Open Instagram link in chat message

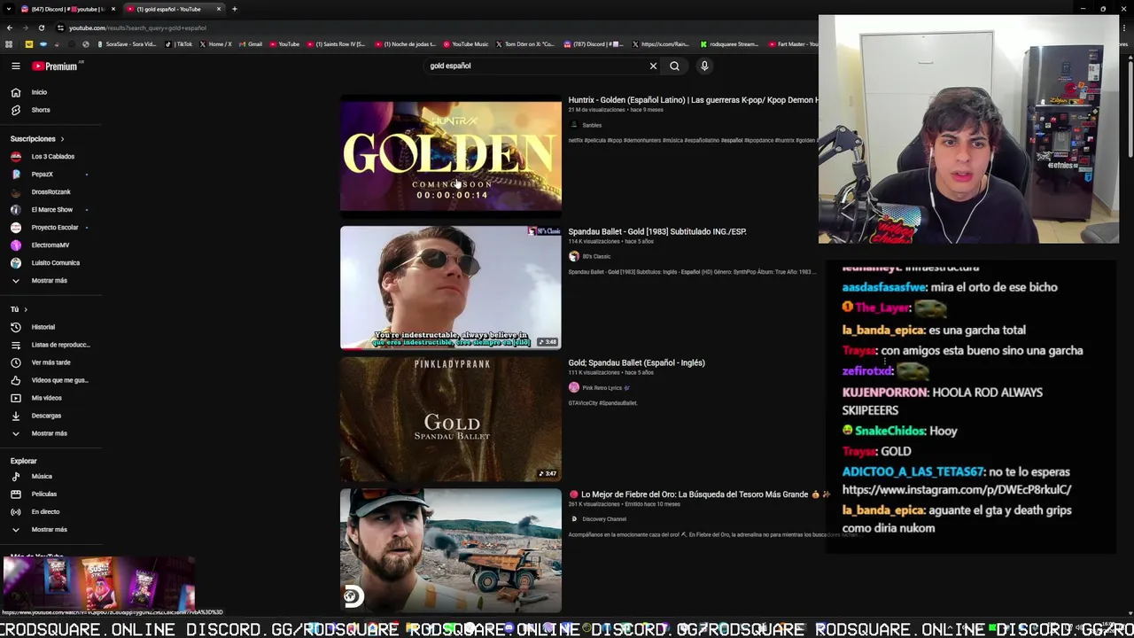956,490
